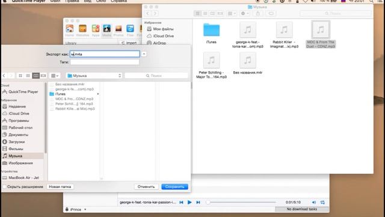Select MDC & Fro...CDNZ.mp3 in the save dialog list
The width and height of the screenshot is (385, 217).
point(74,99)
